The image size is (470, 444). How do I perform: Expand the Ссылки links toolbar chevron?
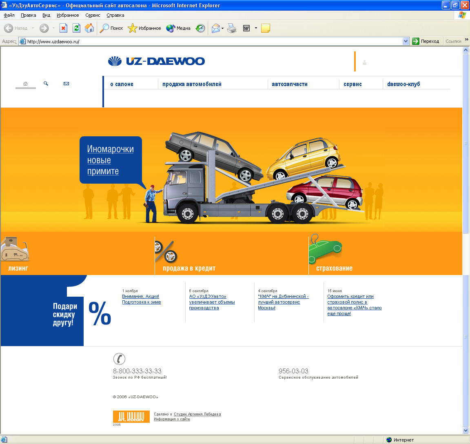[467, 39]
